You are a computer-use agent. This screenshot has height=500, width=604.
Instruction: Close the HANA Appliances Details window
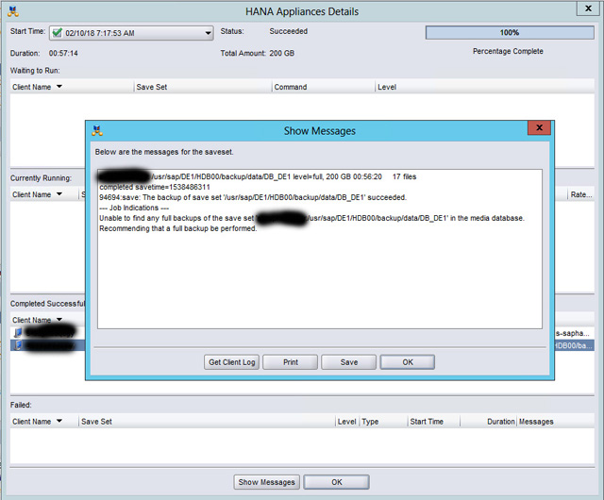point(588,8)
